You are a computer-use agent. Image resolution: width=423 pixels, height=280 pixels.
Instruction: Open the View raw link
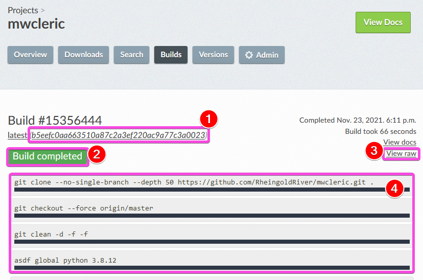pyautogui.click(x=401, y=153)
